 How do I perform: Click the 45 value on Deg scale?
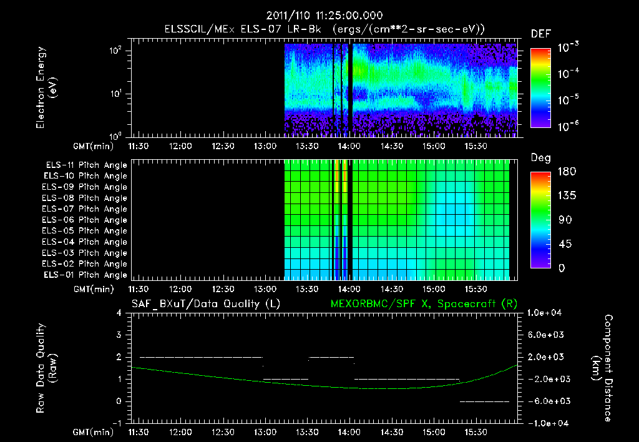point(565,244)
